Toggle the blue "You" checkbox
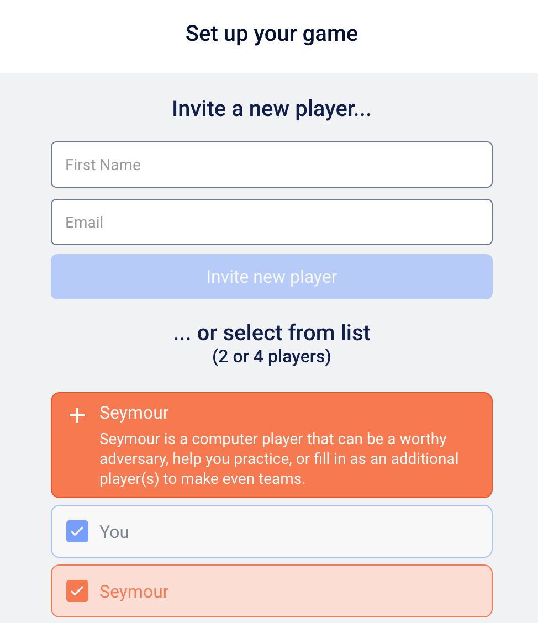This screenshot has height=623, width=538. tap(77, 531)
